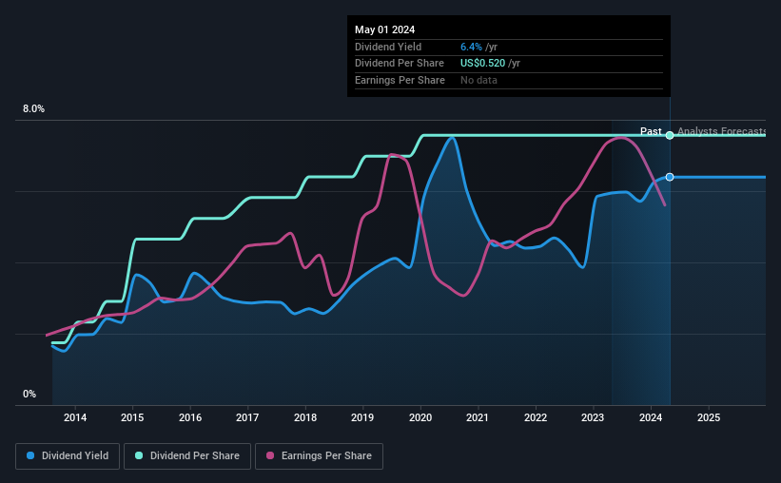Click the 'Past' label on chart
Viewport: 781px width, 483px height.
651,131
